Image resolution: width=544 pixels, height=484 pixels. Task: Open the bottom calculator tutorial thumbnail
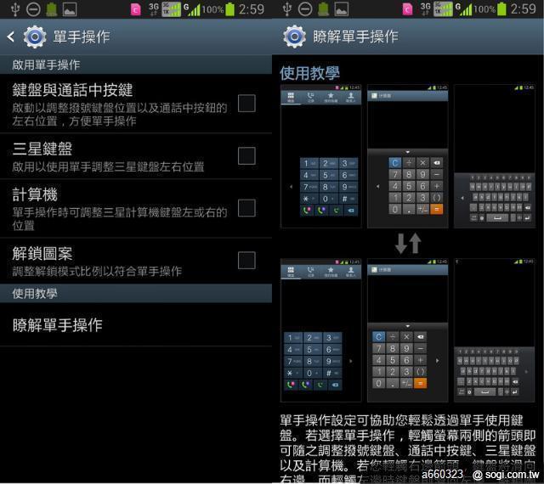407,330
